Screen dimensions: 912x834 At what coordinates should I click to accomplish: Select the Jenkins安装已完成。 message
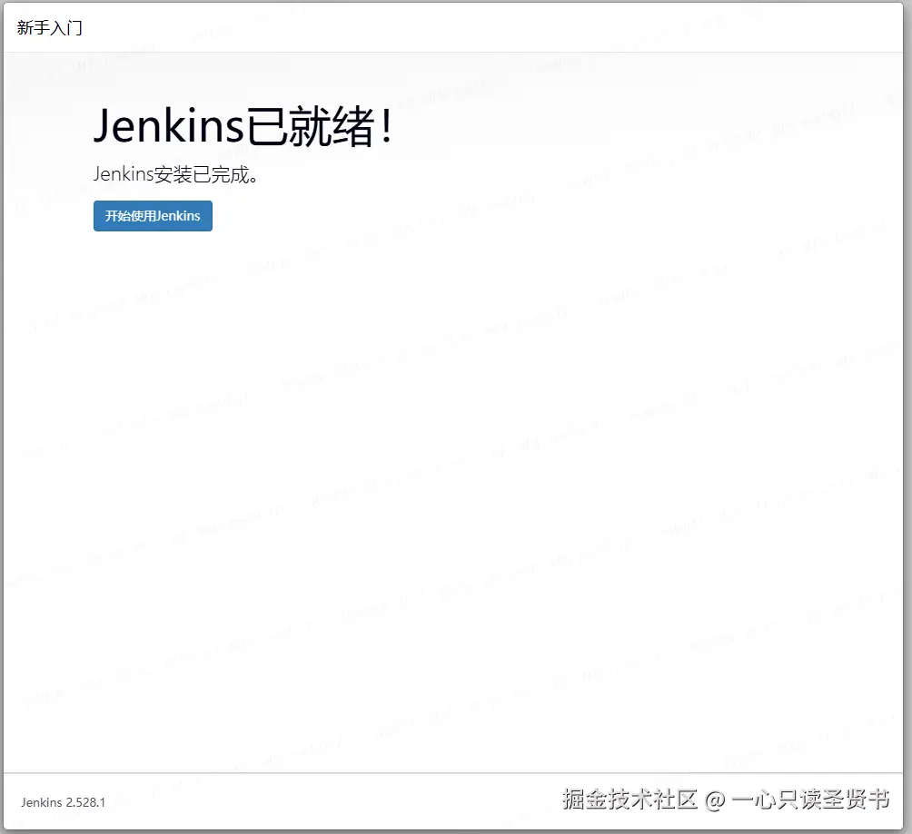(x=175, y=174)
